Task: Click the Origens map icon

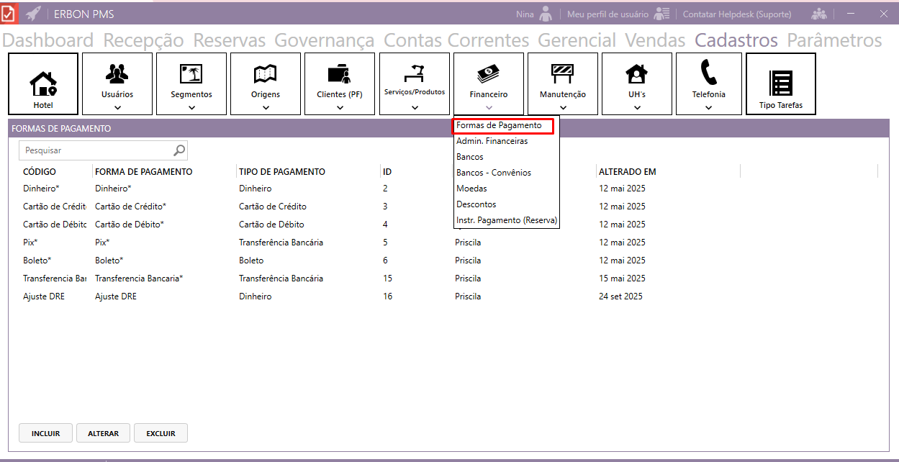Action: [266, 73]
